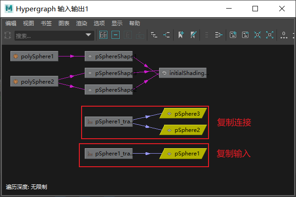
Task: Click the frame selected inward-arrows icon
Action: [257, 35]
